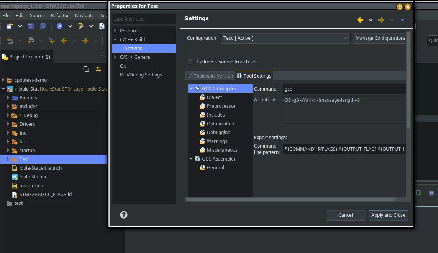The image size is (438, 253).
Task: Select Warnings tool setting
Action: coord(217,141)
